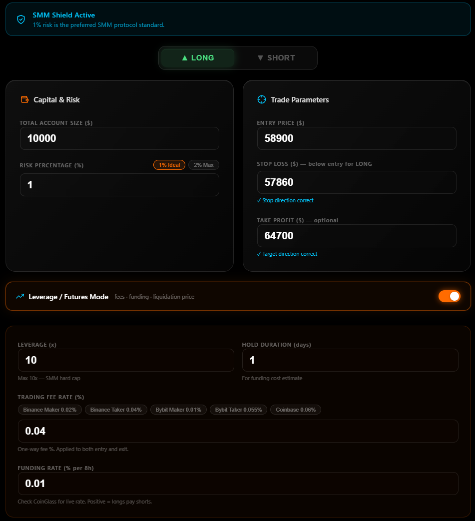Focus the Trading Fee Rate input

[x=238, y=431]
